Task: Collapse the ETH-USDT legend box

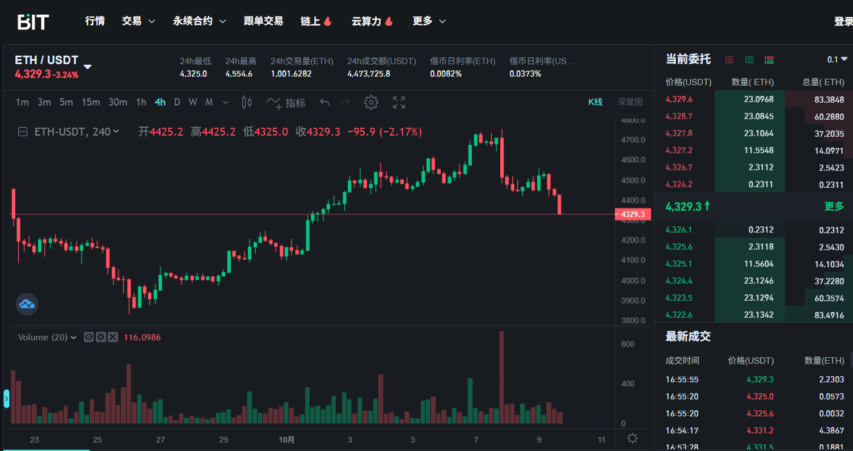Action: click(23, 132)
